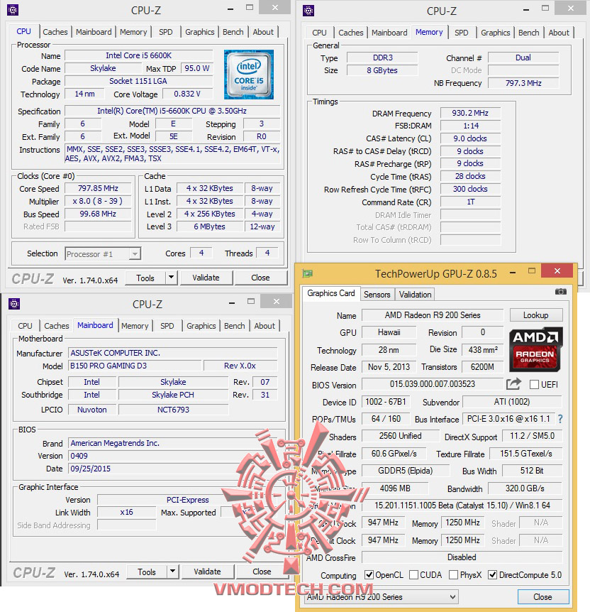Viewport: 590px width, 612px height.
Task: Click the Intel Core i5 logo image
Action: tap(249, 74)
